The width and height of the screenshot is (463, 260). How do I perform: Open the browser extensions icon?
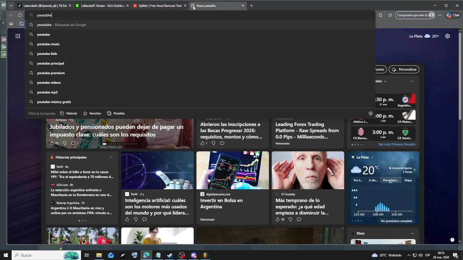[380, 15]
